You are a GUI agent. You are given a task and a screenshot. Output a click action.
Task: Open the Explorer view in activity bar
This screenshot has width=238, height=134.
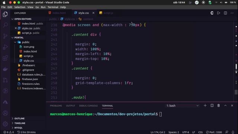(x=5, y=14)
